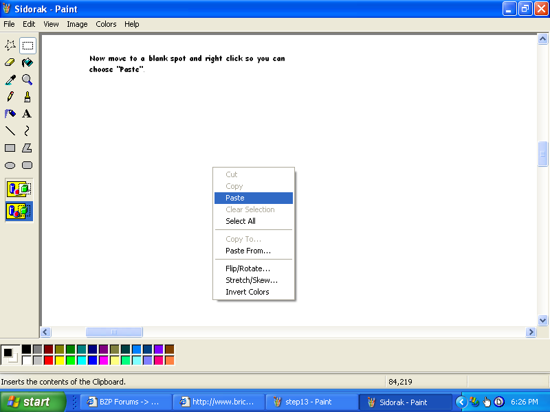Viewport: 550px width, 412px height.
Task: Activate the Airbrush tool
Action: tap(10, 114)
